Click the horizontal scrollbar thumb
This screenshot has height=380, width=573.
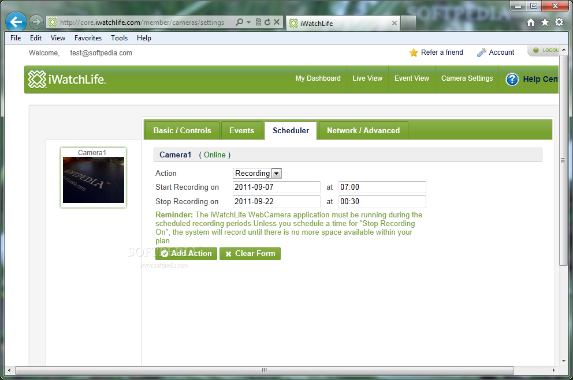265,370
